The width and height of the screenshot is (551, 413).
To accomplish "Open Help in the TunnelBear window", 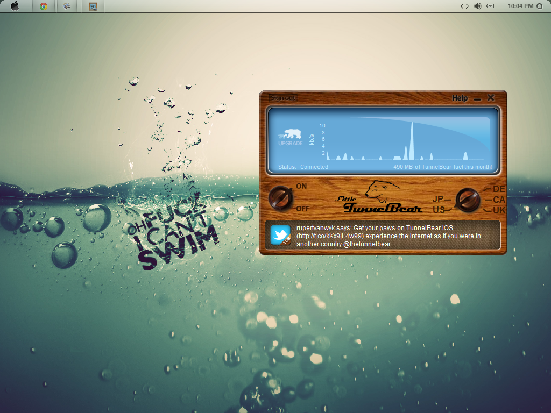I will pos(460,98).
